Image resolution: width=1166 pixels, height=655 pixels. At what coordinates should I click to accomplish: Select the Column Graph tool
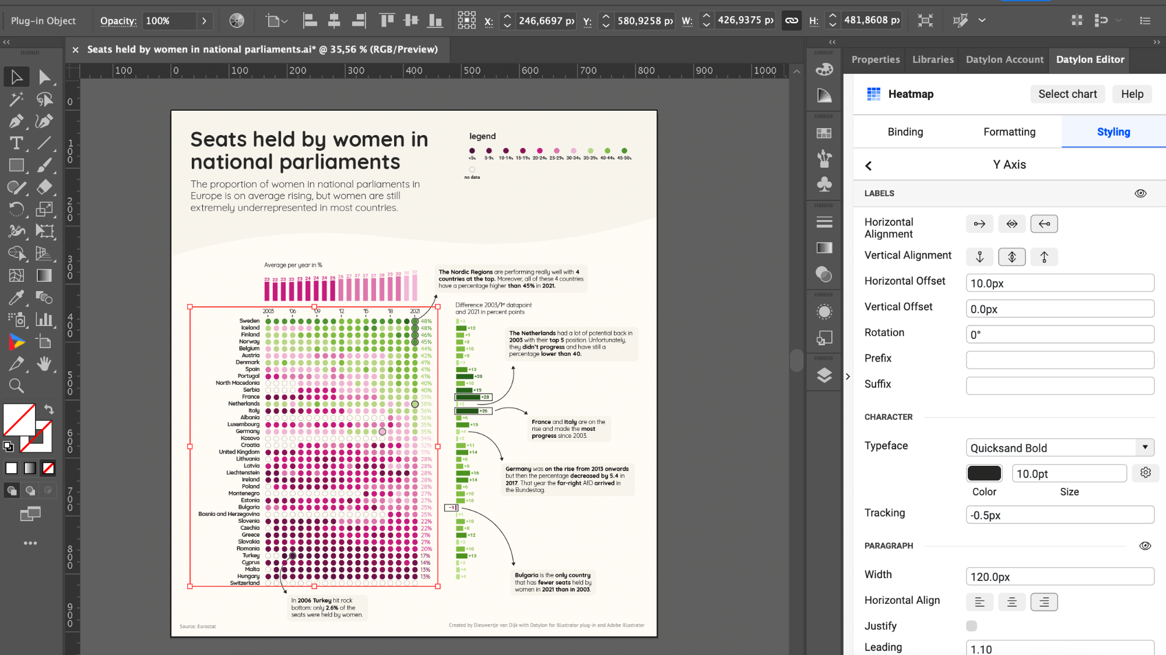tap(45, 320)
